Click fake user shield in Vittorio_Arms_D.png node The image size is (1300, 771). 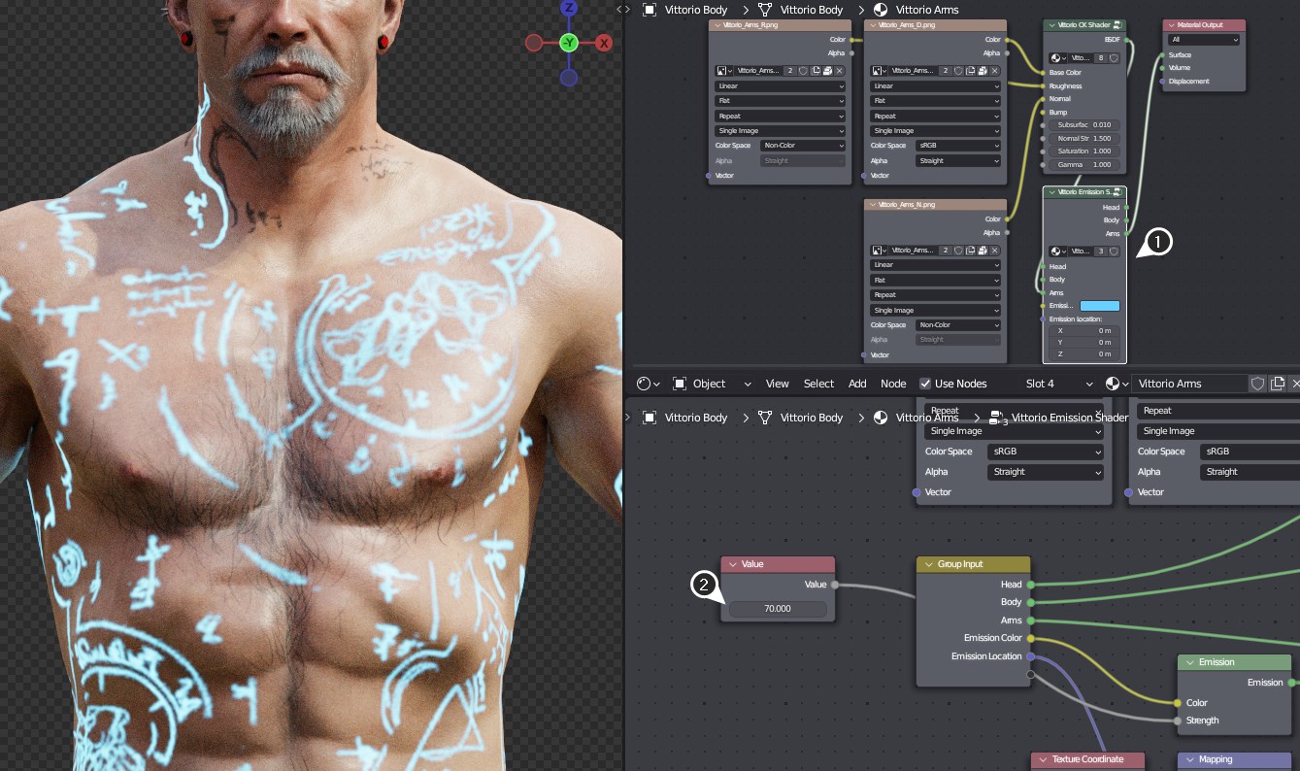click(x=958, y=71)
